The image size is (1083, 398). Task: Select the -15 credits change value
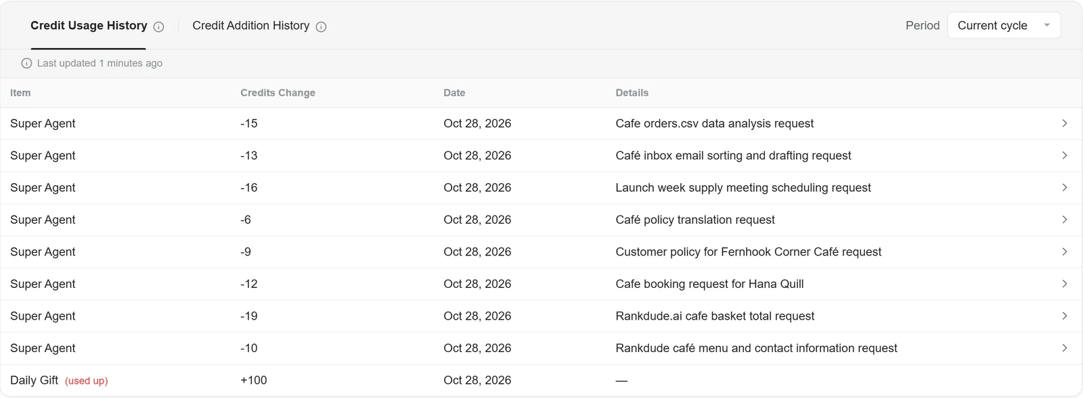tap(248, 124)
